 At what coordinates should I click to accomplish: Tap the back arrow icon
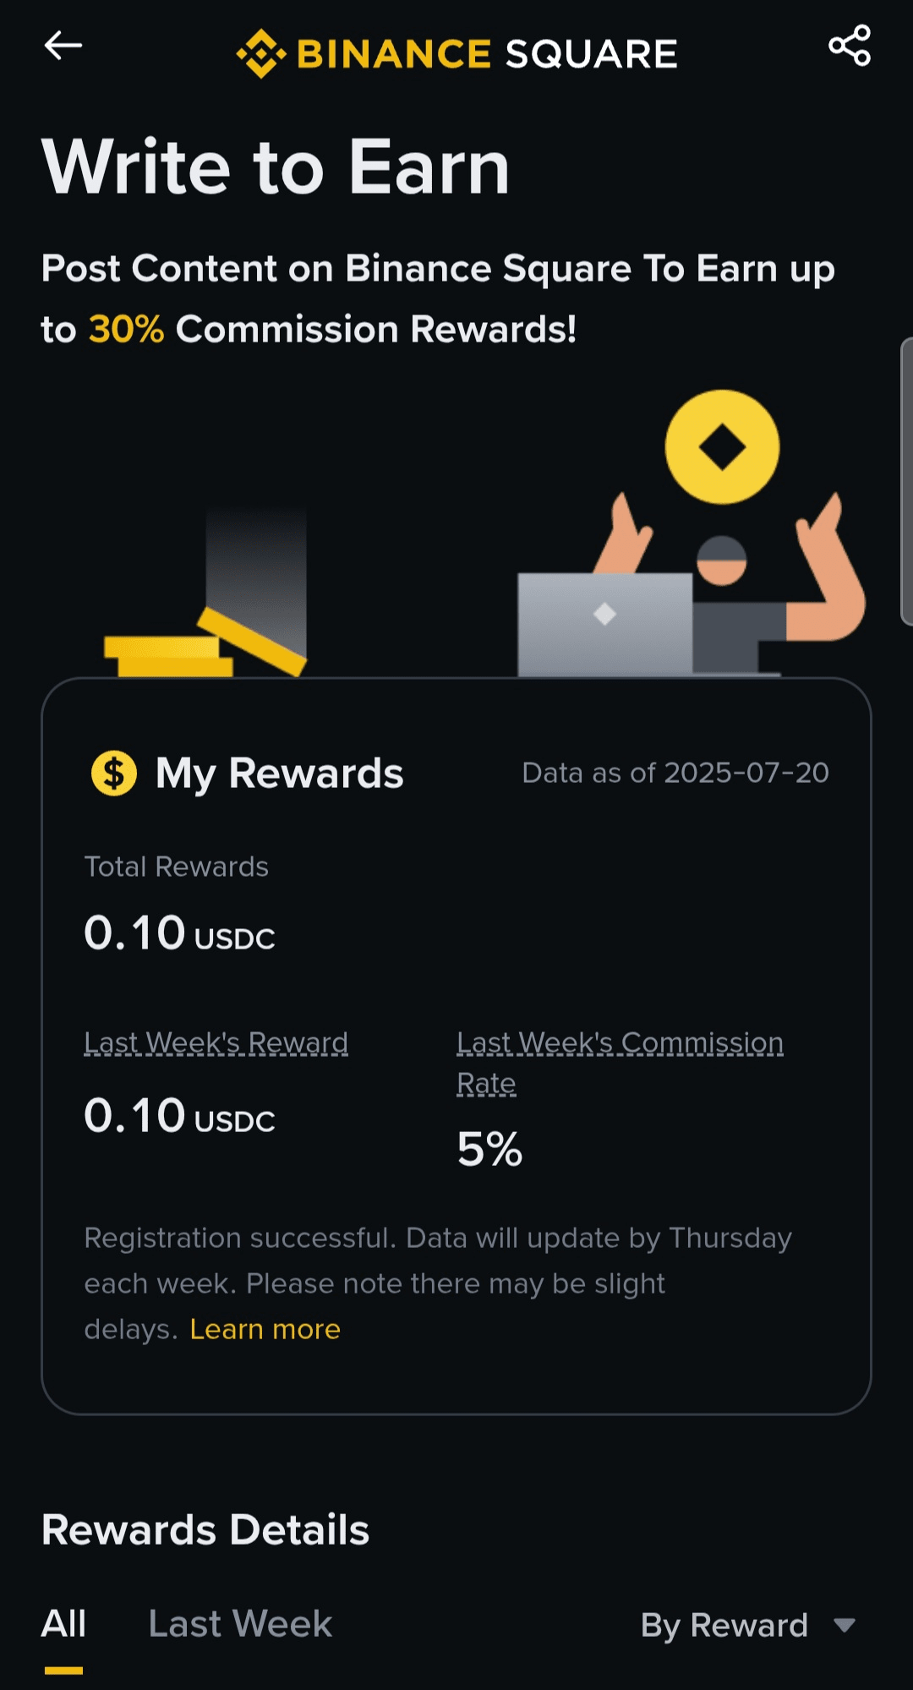(x=63, y=46)
